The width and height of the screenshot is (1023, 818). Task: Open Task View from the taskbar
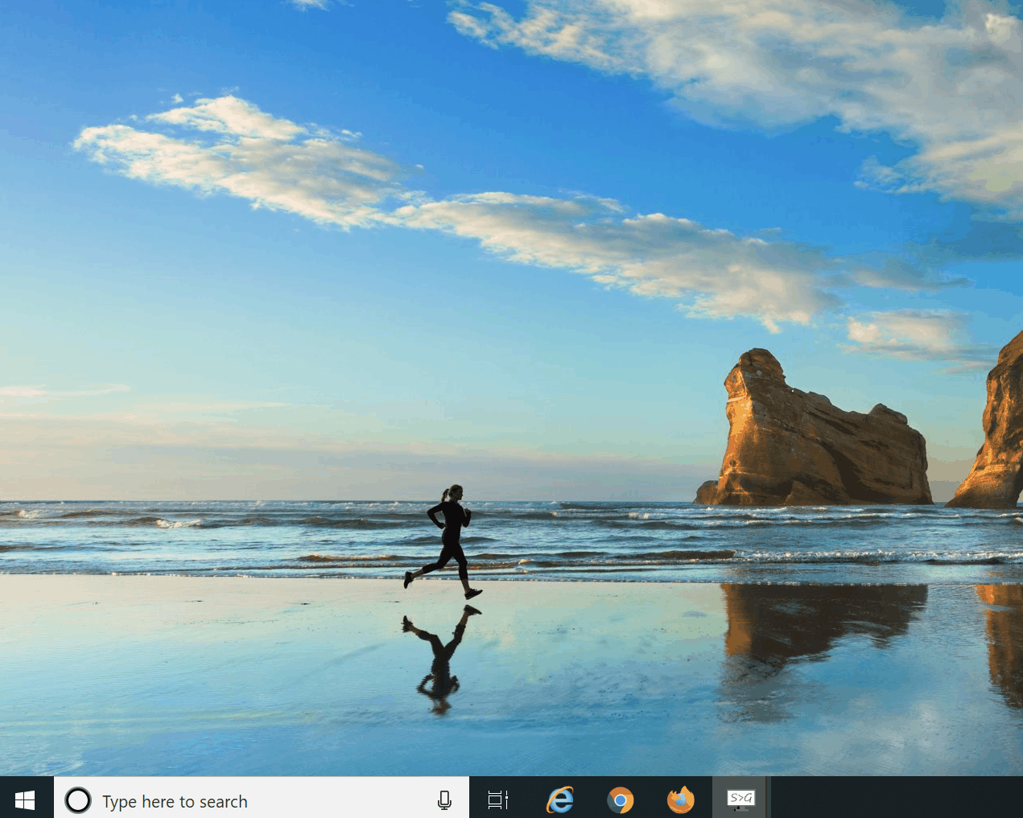[498, 800]
